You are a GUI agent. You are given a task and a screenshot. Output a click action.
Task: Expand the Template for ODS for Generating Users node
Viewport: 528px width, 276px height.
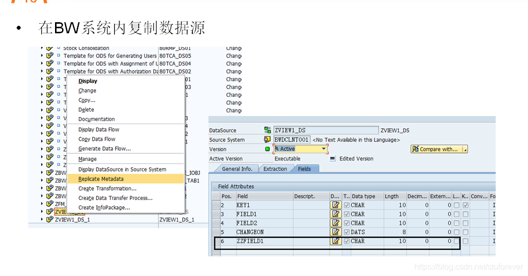pos(42,56)
